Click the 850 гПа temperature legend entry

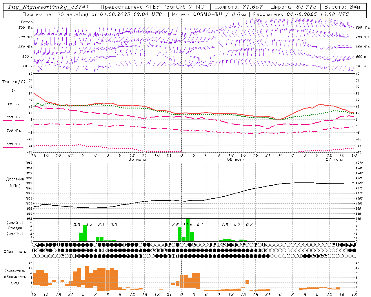(14, 117)
